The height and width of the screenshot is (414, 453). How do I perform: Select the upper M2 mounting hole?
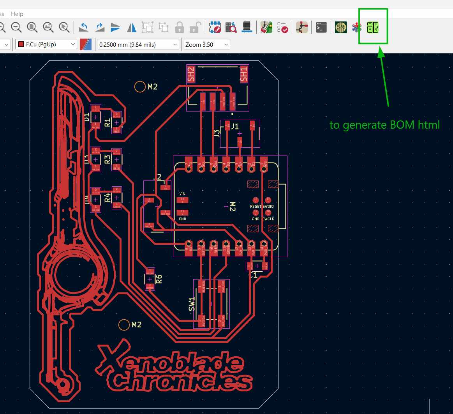[x=140, y=87]
